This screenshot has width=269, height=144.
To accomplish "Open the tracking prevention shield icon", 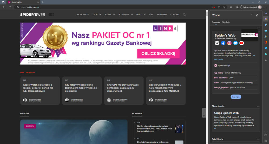I will click(x=213, y=7).
